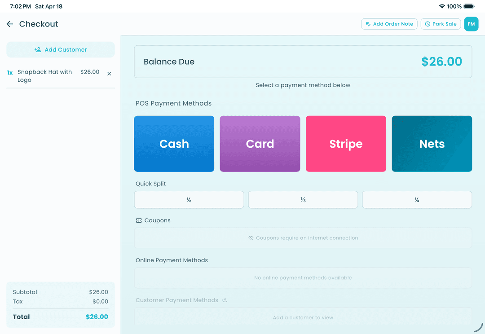The height and width of the screenshot is (334, 485).
Task: Check the Wi-Fi status icon
Action: point(442,6)
